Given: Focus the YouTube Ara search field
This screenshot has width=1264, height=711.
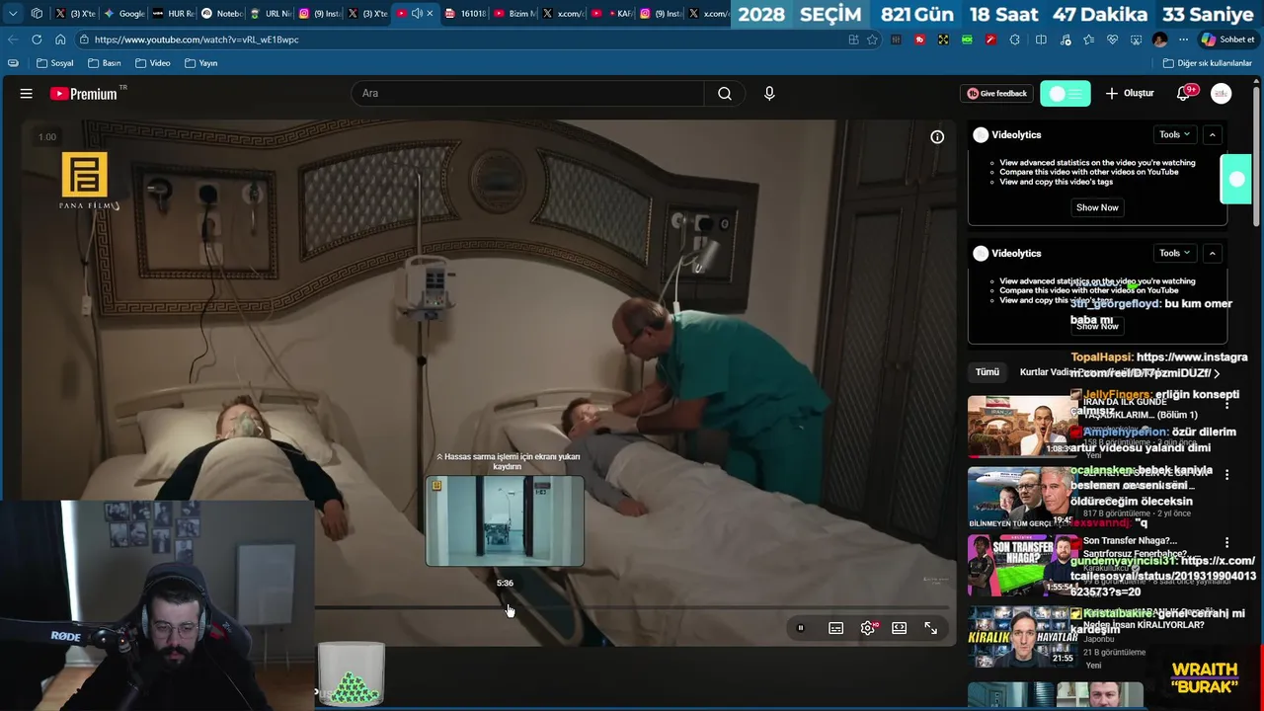Looking at the screenshot, I should coord(527,94).
